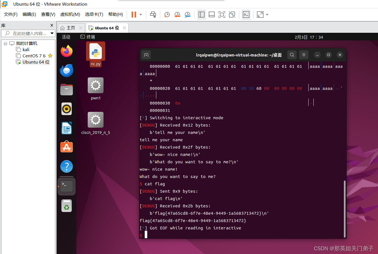Screen dimensions: 378x254
Task: Open the 查看(V) menu
Action: pos(48,14)
